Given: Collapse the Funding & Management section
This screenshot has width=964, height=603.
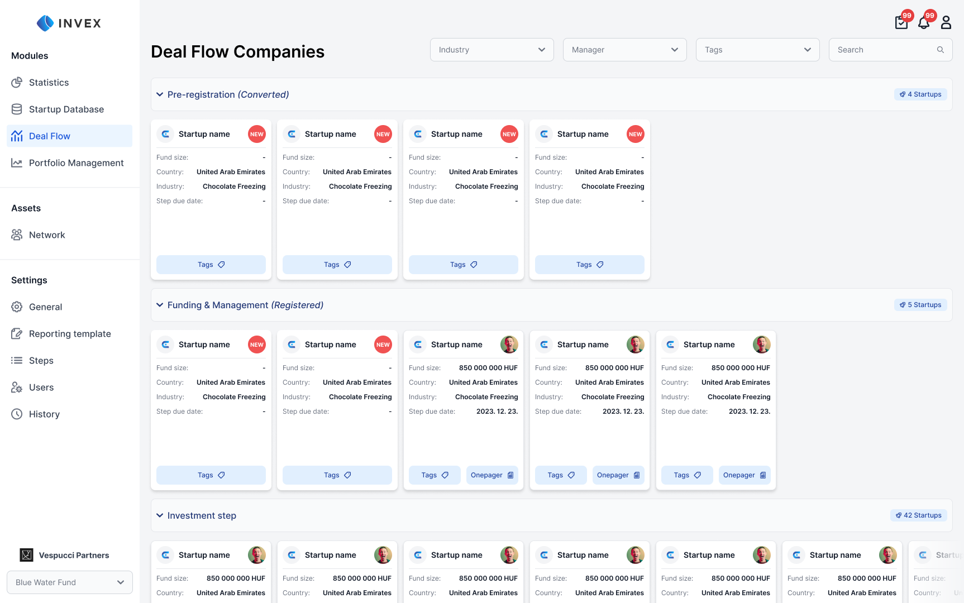Looking at the screenshot, I should (160, 305).
